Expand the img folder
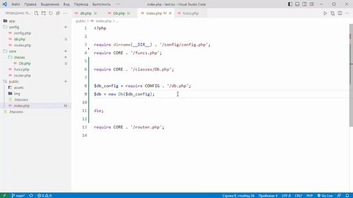 [17, 94]
